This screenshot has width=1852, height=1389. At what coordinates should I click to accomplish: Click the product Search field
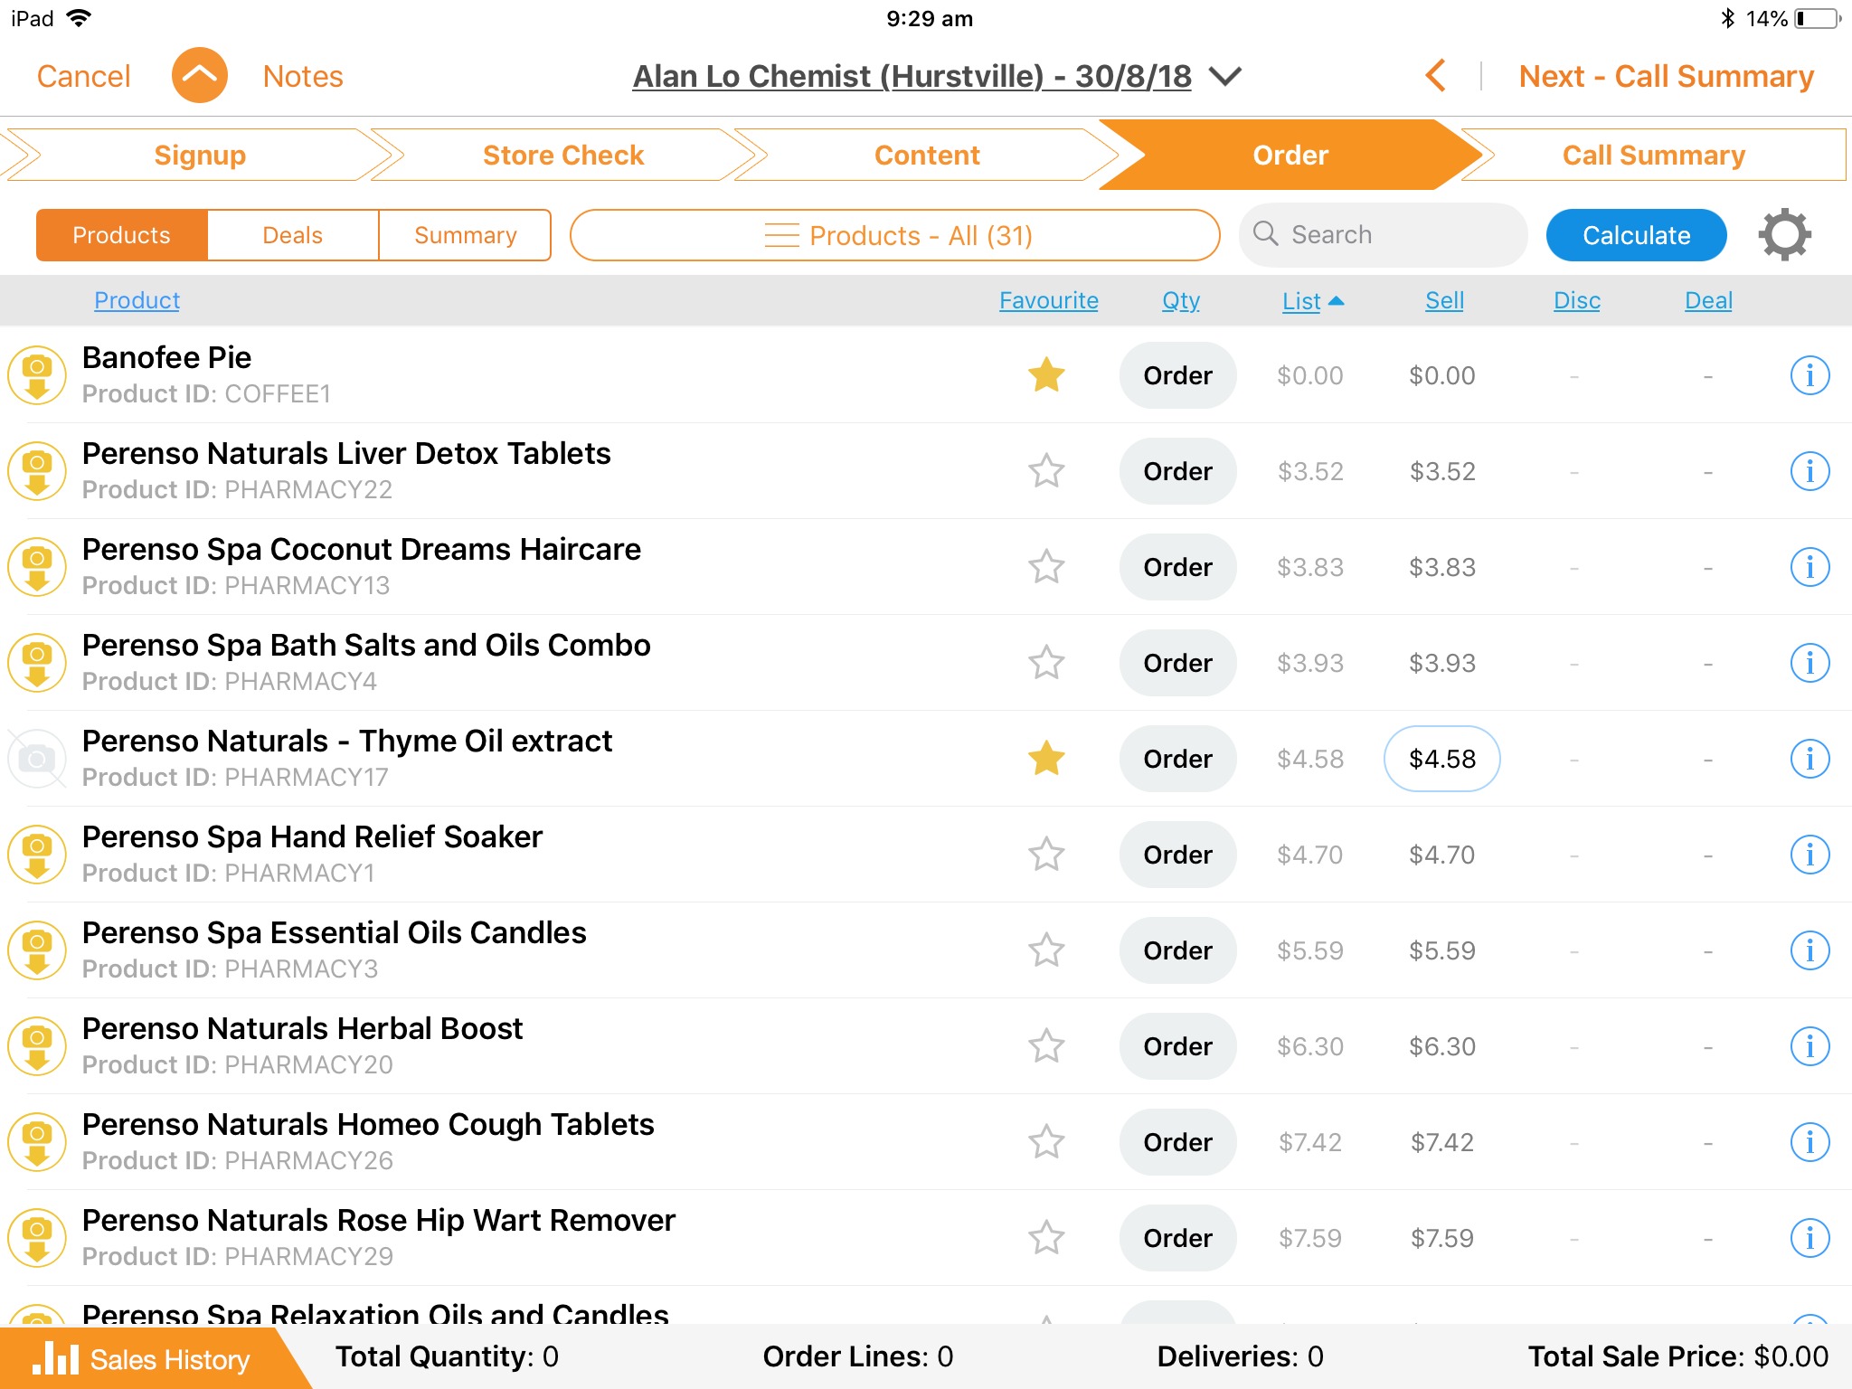click(x=1384, y=235)
